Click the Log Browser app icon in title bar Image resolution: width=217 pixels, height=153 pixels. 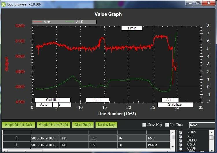[3, 4]
